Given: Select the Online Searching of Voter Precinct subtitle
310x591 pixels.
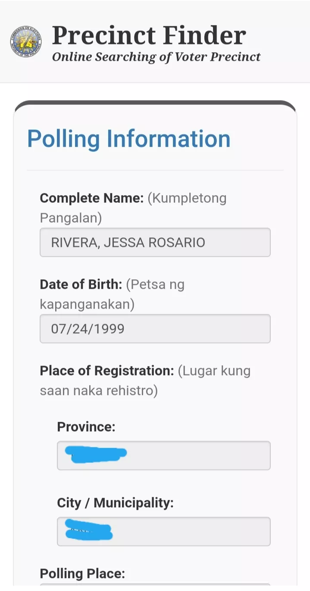Looking at the screenshot, I should click(157, 57).
